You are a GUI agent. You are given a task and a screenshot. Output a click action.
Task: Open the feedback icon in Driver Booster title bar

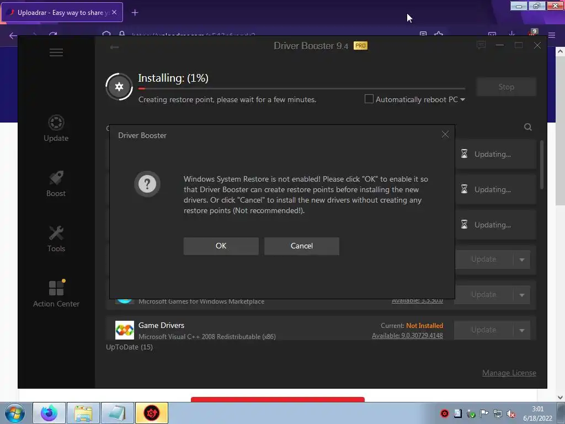tap(481, 45)
